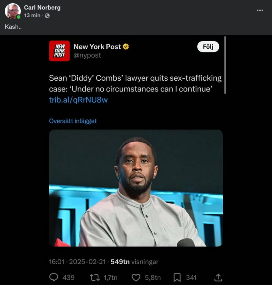Open Carl Norberg's profile name link
Viewport: 272px width, 285px height.
pyautogui.click(x=42, y=8)
